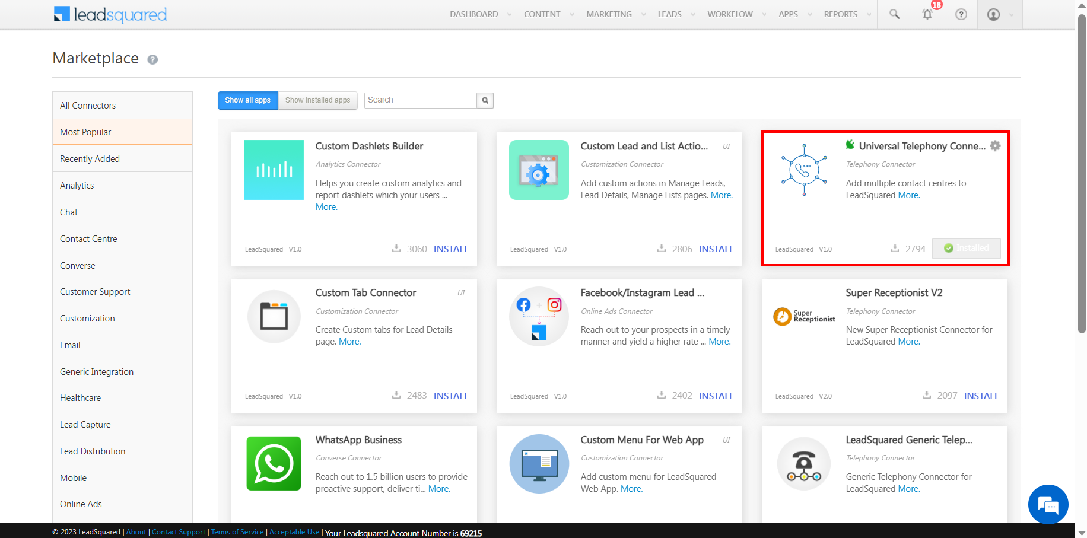Select Most Popular category
Viewport: 1087px width, 538px height.
click(122, 132)
